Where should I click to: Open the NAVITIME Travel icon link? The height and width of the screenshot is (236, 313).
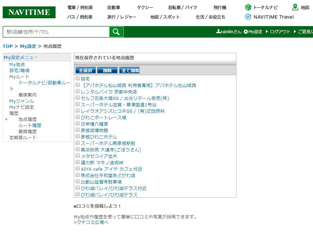[x=248, y=17]
